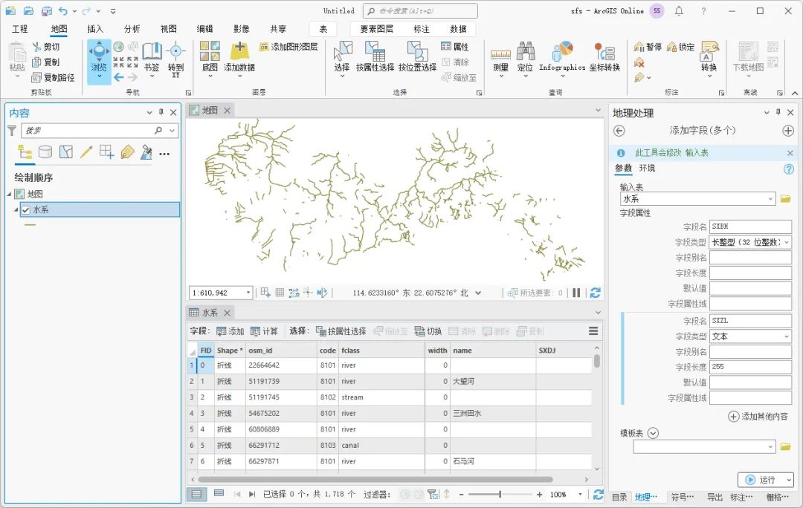803x508 pixels.
Task: Open the 编辑 ribbon tab
Action: (205, 29)
